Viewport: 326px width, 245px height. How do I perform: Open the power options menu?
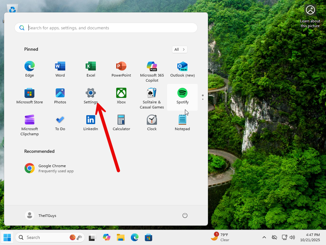click(185, 216)
